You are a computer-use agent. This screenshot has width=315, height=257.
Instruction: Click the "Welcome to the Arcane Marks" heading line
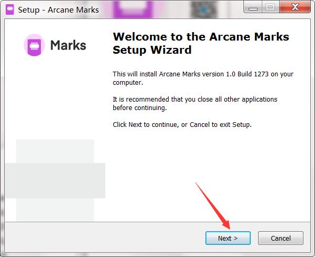(201, 37)
